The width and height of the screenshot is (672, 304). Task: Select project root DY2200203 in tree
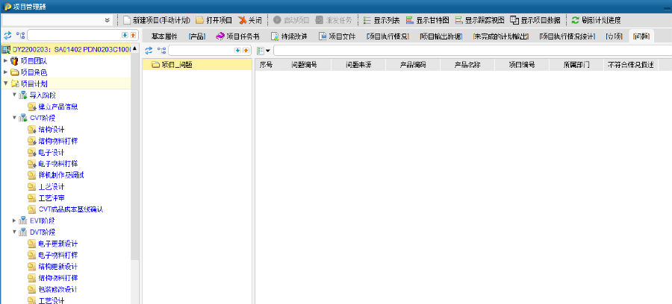[x=66, y=50]
